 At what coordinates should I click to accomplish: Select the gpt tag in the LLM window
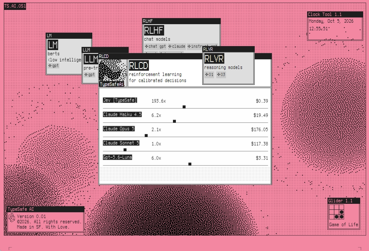(x=90, y=75)
